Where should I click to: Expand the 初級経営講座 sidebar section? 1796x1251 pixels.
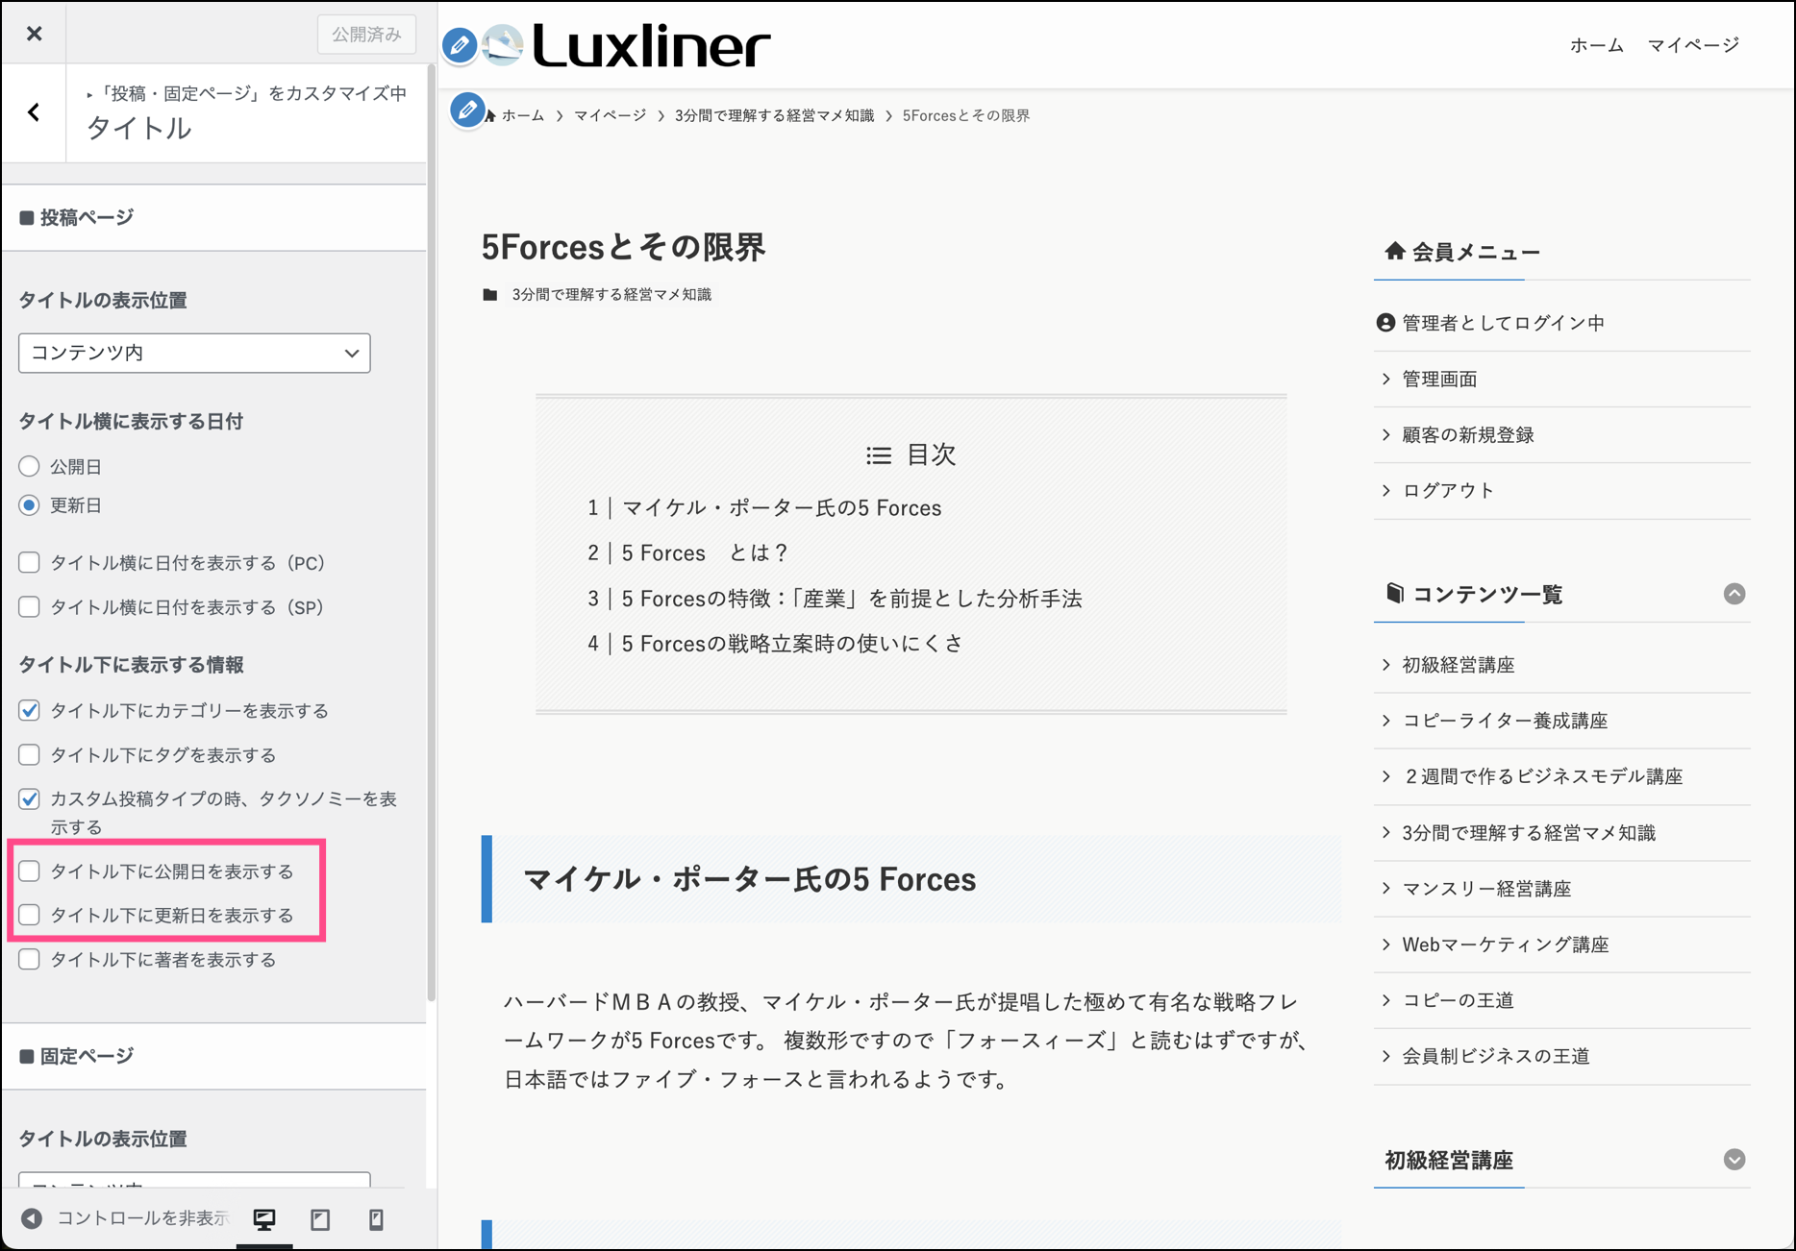1734,1160
